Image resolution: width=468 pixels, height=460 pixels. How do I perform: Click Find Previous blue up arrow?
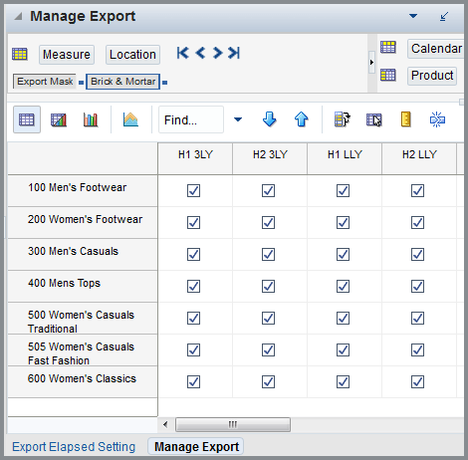tap(301, 119)
